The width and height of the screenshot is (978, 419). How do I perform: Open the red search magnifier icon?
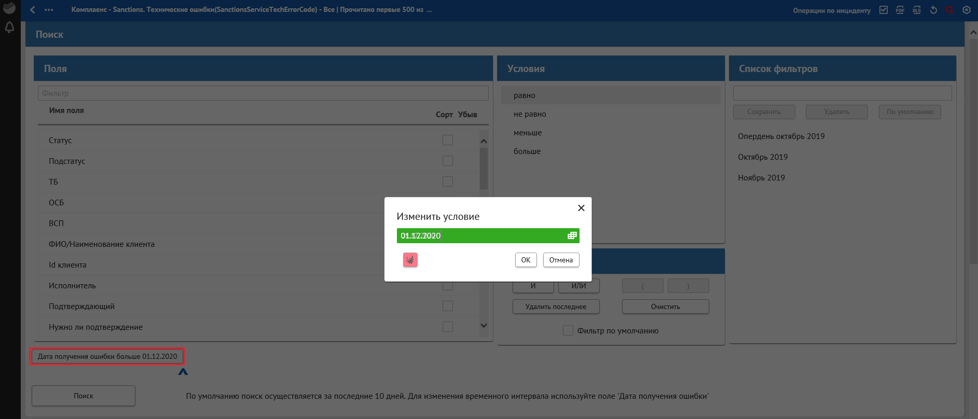coord(949,10)
